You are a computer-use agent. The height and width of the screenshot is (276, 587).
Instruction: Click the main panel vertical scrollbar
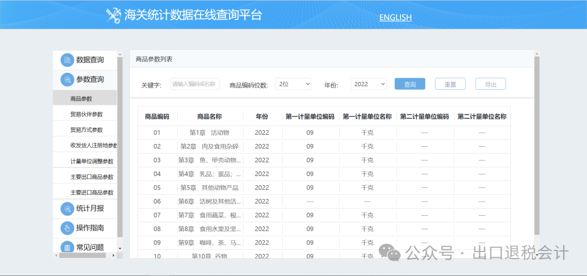pos(537,147)
